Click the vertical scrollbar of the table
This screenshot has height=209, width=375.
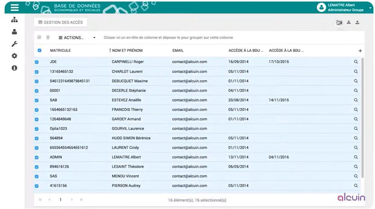point(362,115)
